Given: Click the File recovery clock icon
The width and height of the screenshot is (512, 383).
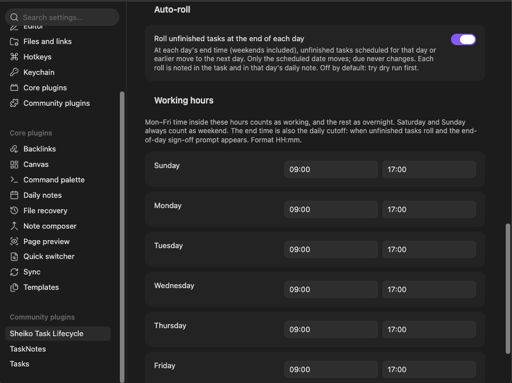Looking at the screenshot, I should [14, 210].
